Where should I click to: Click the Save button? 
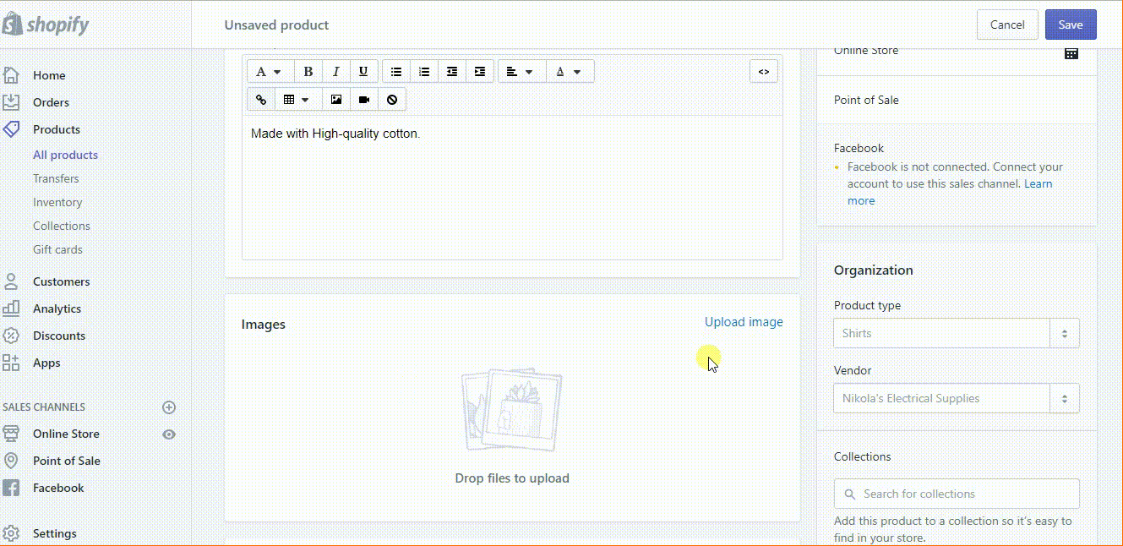point(1071,25)
